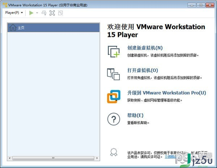The height and width of the screenshot is (168, 217).
Task: Click the 立即购买 purchase link
Action: click(x=170, y=157)
